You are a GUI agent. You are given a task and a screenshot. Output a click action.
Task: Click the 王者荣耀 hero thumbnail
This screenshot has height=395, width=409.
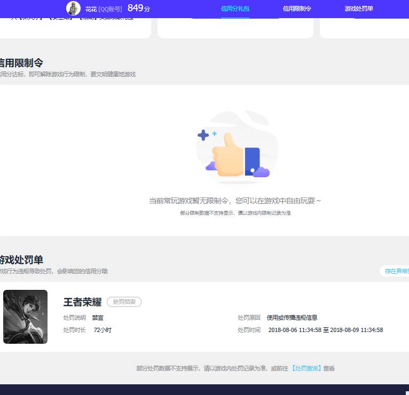(x=25, y=317)
